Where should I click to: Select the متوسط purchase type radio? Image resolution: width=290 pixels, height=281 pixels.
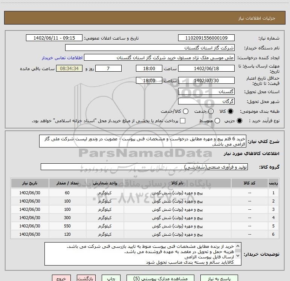(x=217, y=121)
